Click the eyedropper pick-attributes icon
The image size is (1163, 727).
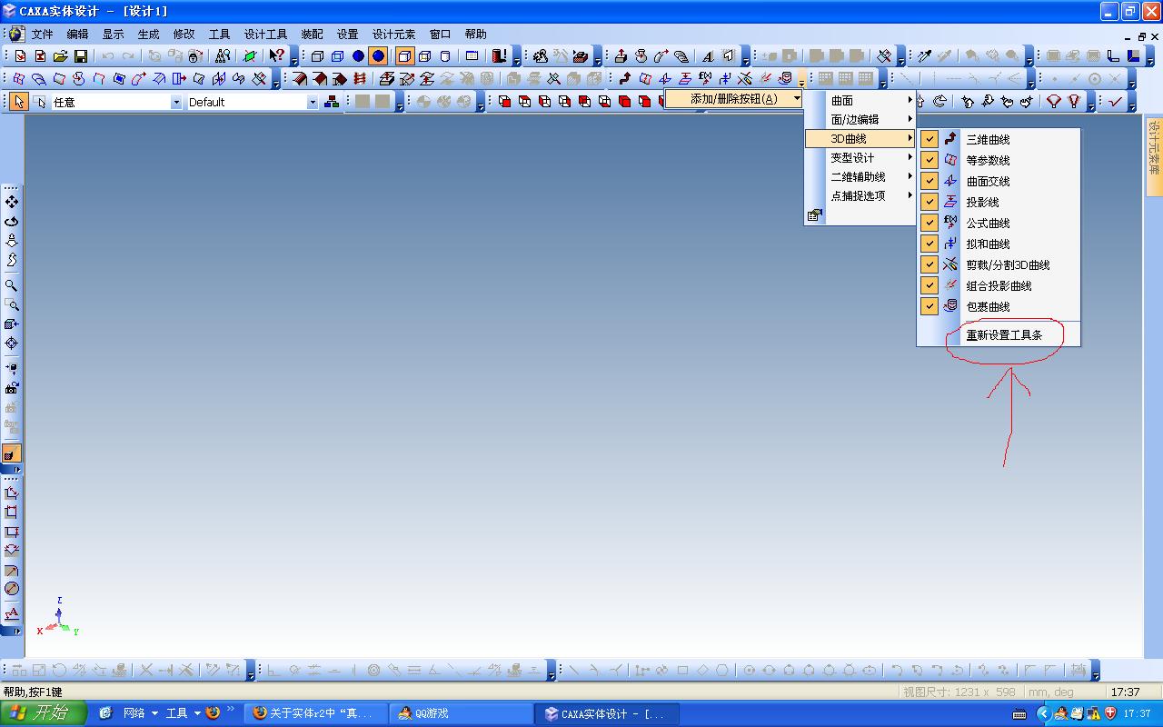pos(925,56)
